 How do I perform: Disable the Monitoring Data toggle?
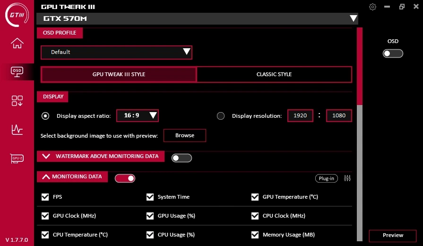coord(125,178)
